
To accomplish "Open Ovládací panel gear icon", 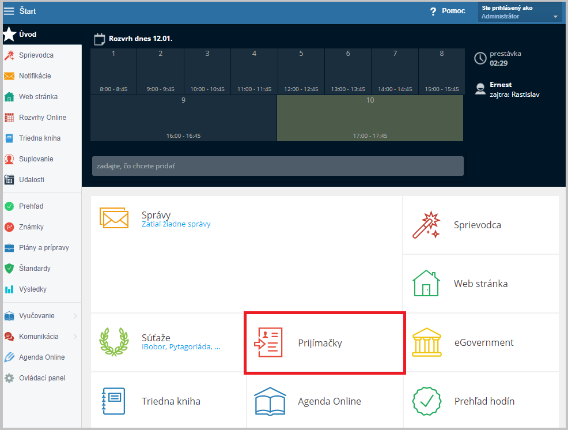I will tap(9, 378).
